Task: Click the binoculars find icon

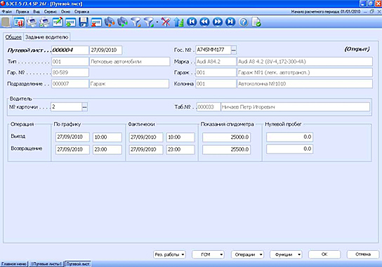Action: [x=110, y=22]
